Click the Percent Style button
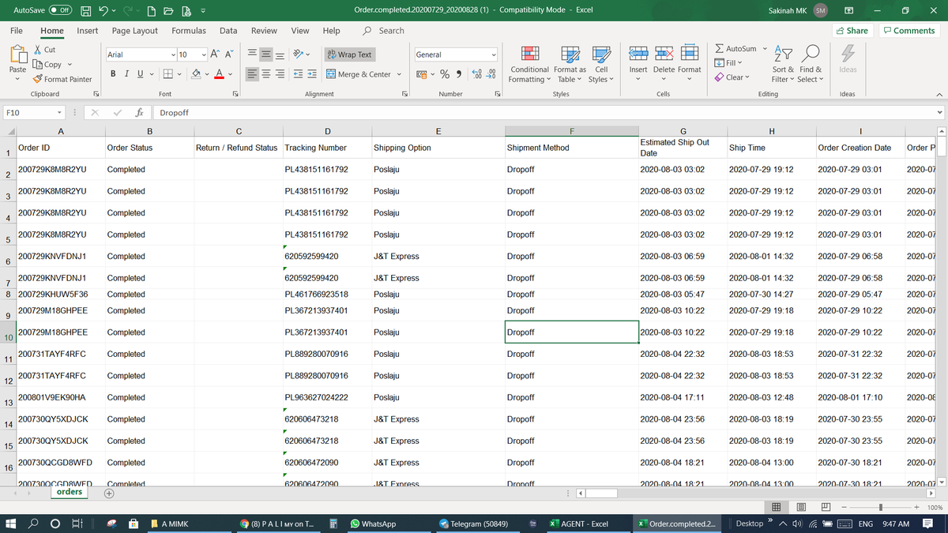The width and height of the screenshot is (948, 533). (445, 74)
